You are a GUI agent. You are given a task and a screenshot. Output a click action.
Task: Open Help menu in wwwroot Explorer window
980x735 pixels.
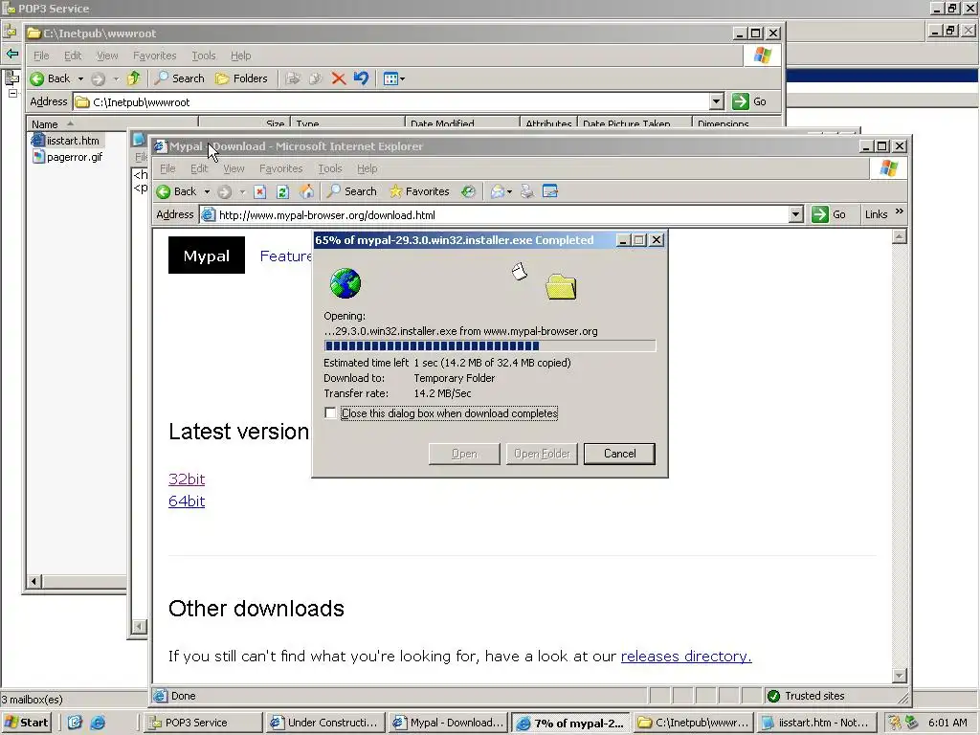(240, 56)
